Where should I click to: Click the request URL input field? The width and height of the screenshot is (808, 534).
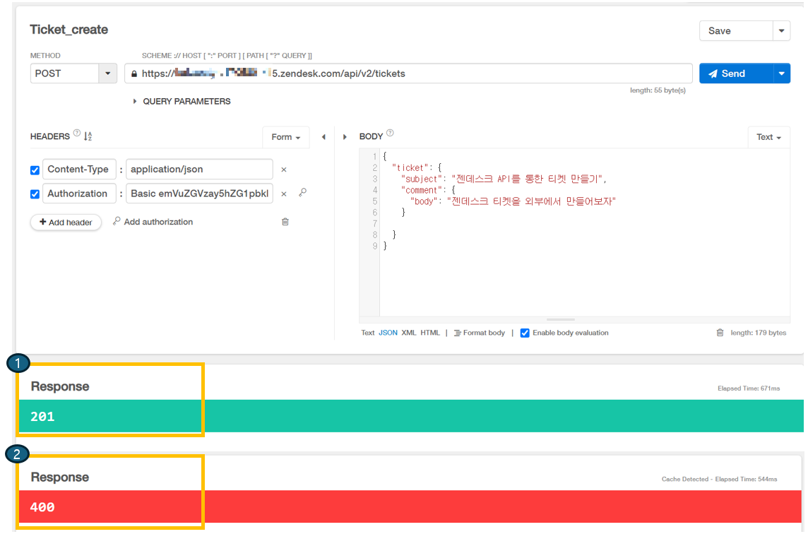(408, 73)
